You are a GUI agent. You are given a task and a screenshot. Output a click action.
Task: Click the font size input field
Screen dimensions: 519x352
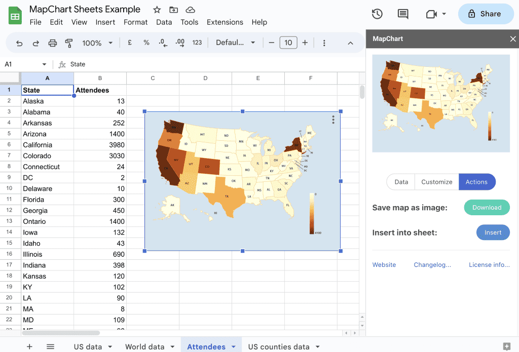click(x=288, y=43)
